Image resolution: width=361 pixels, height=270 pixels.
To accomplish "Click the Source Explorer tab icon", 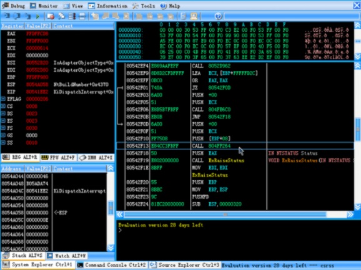I will [x=153, y=265].
